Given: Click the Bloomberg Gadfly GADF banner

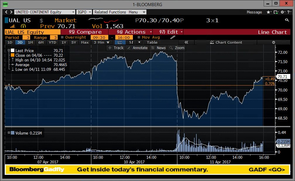Looking at the screenshot, I should [147, 169].
